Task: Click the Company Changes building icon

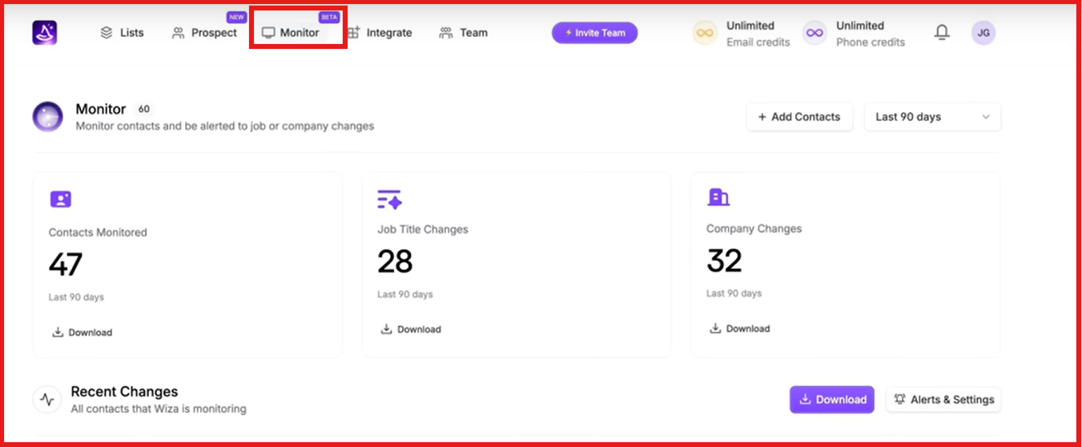Action: 718,196
